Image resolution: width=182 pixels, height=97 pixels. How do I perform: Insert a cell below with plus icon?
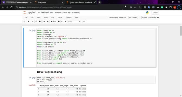pyautogui.click(x=28, y=22)
